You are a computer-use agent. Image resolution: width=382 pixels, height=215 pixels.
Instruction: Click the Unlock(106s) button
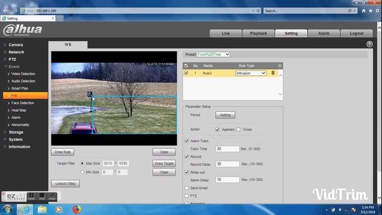(65, 183)
